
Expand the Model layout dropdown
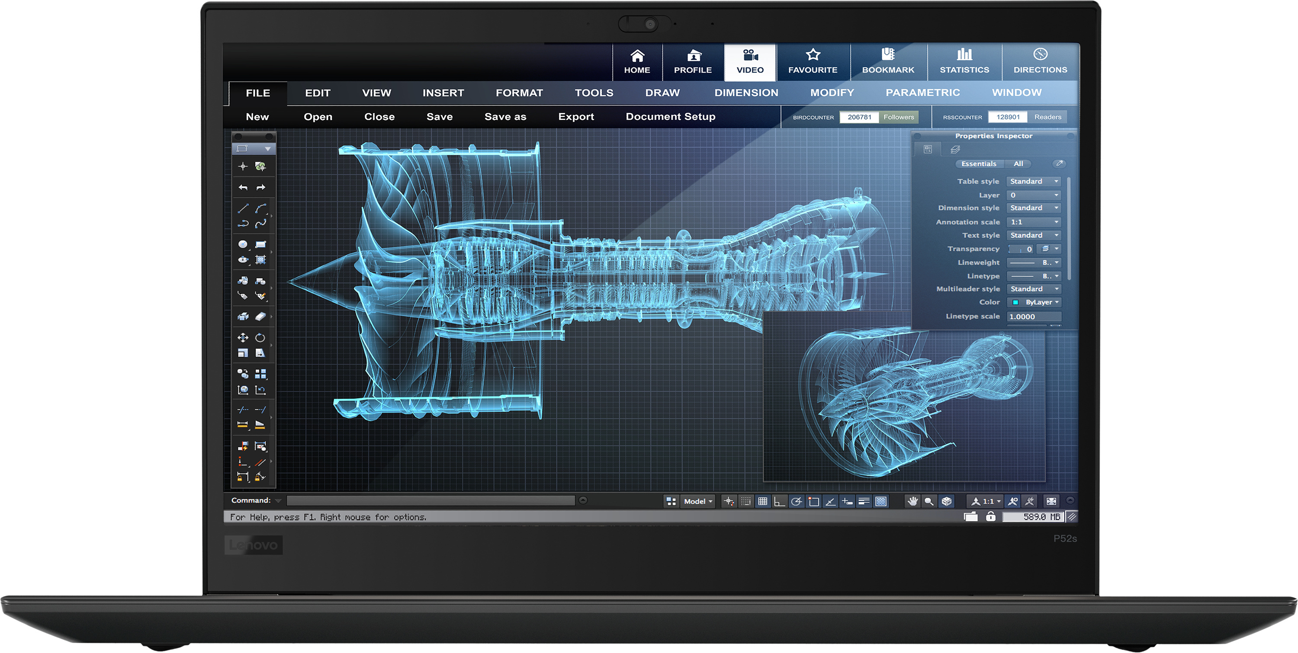click(698, 502)
